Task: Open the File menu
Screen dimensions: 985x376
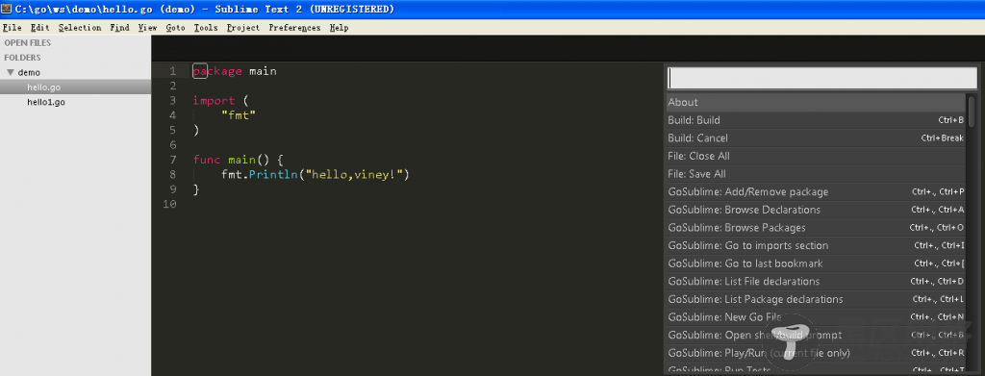Action: click(x=12, y=28)
